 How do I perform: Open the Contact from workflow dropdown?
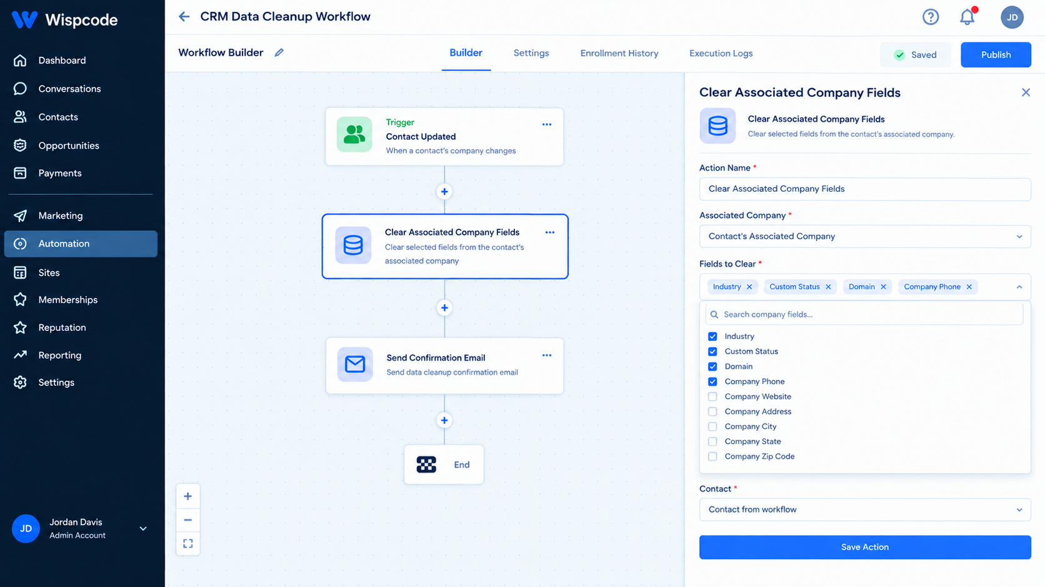click(865, 510)
